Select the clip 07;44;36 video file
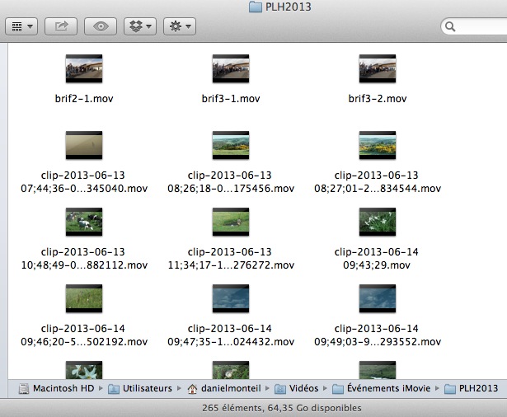Screen dimensions: 507x417 point(83,145)
